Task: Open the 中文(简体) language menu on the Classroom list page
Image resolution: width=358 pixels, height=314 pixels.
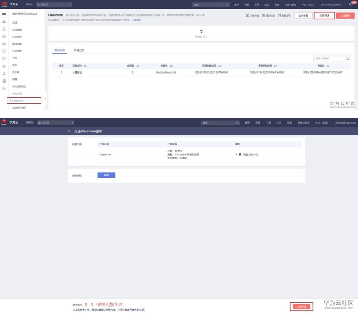Action: [x=308, y=5]
